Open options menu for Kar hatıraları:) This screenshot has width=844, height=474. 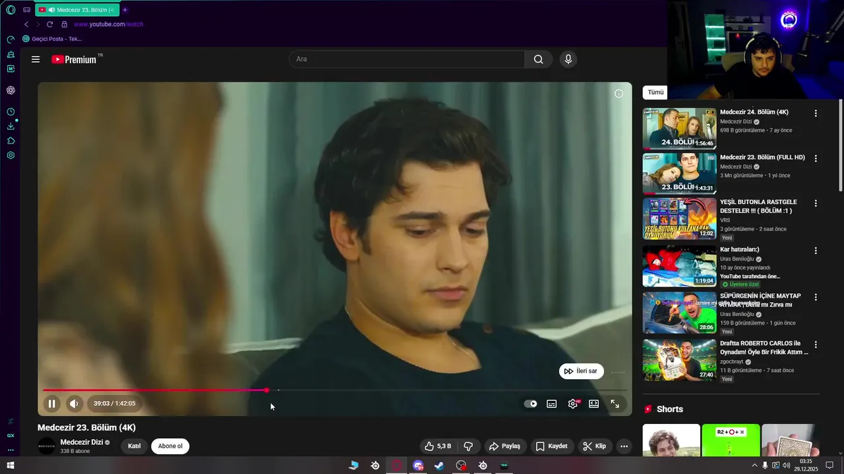click(x=816, y=251)
